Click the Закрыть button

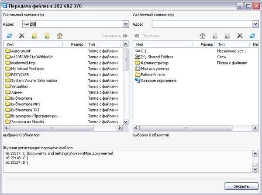point(241,186)
